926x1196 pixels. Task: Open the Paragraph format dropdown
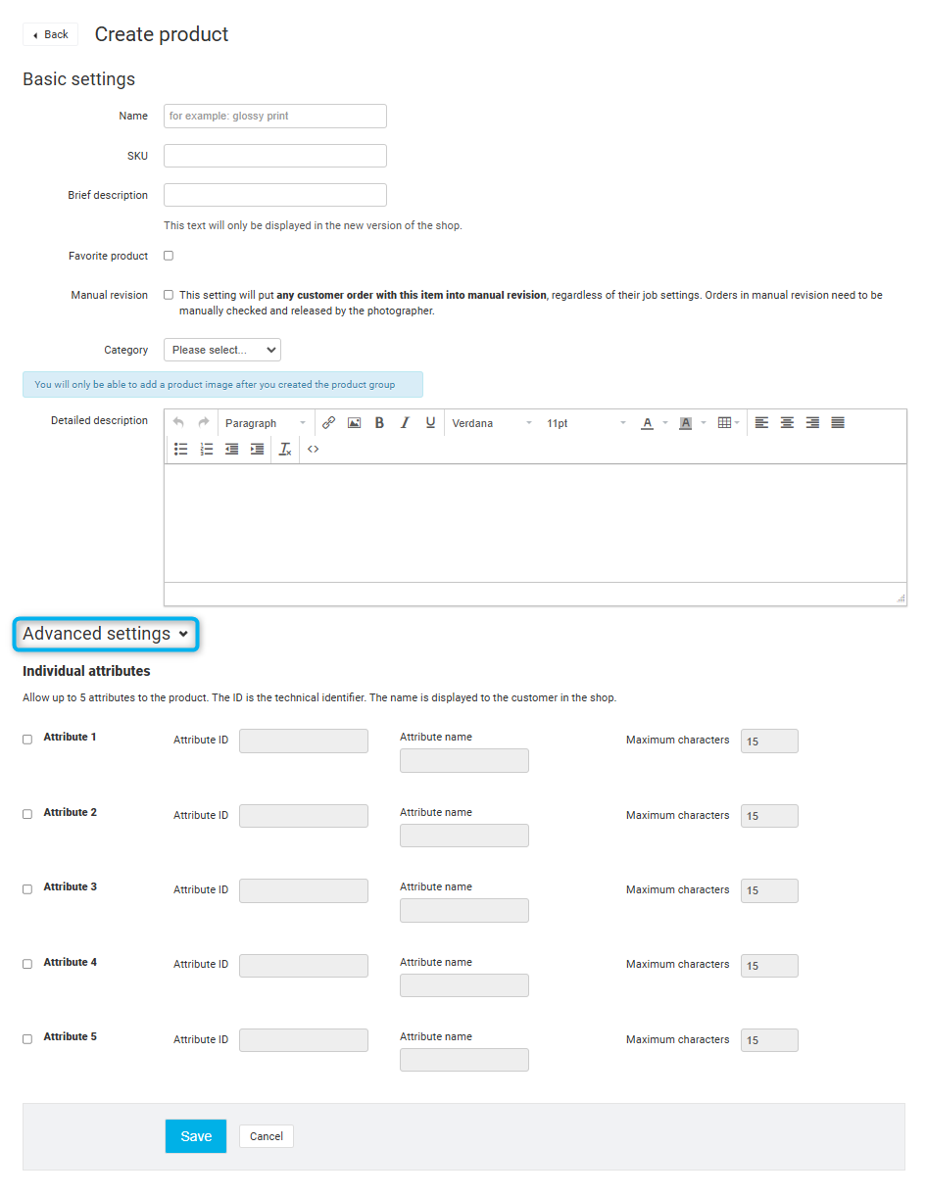point(266,423)
